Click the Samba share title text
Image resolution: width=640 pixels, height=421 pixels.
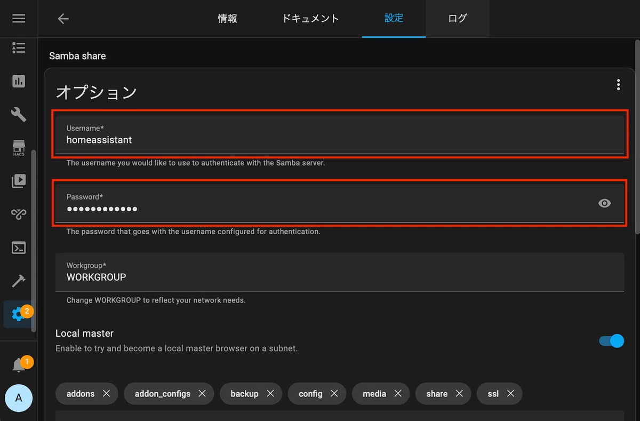click(77, 56)
